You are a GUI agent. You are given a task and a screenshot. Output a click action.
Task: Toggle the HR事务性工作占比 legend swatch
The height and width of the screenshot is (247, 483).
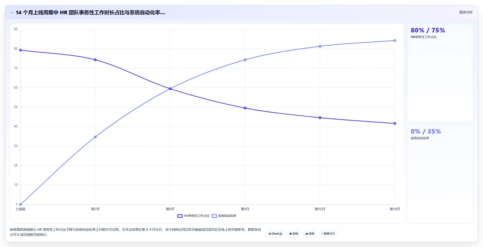tap(180, 216)
